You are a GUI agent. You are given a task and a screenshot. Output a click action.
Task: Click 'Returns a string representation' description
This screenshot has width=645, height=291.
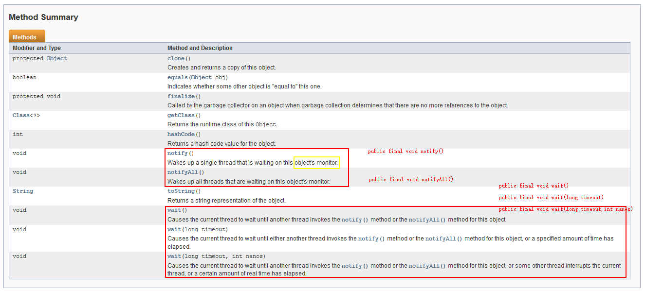coord(226,200)
